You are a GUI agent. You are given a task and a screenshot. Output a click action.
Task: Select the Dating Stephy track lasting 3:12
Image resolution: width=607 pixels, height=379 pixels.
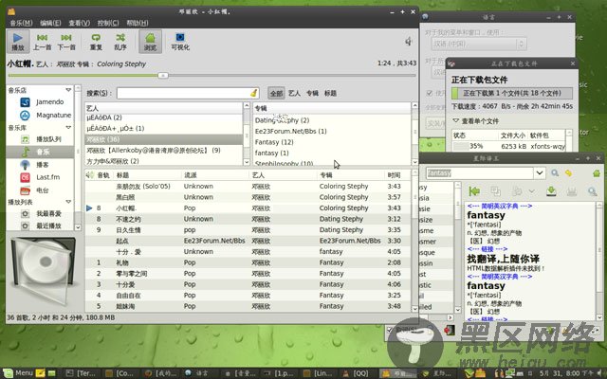(248, 219)
